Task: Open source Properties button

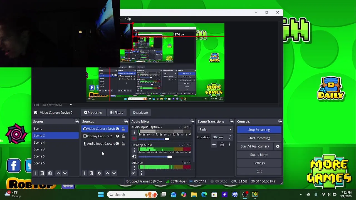Action: [x=93, y=112]
